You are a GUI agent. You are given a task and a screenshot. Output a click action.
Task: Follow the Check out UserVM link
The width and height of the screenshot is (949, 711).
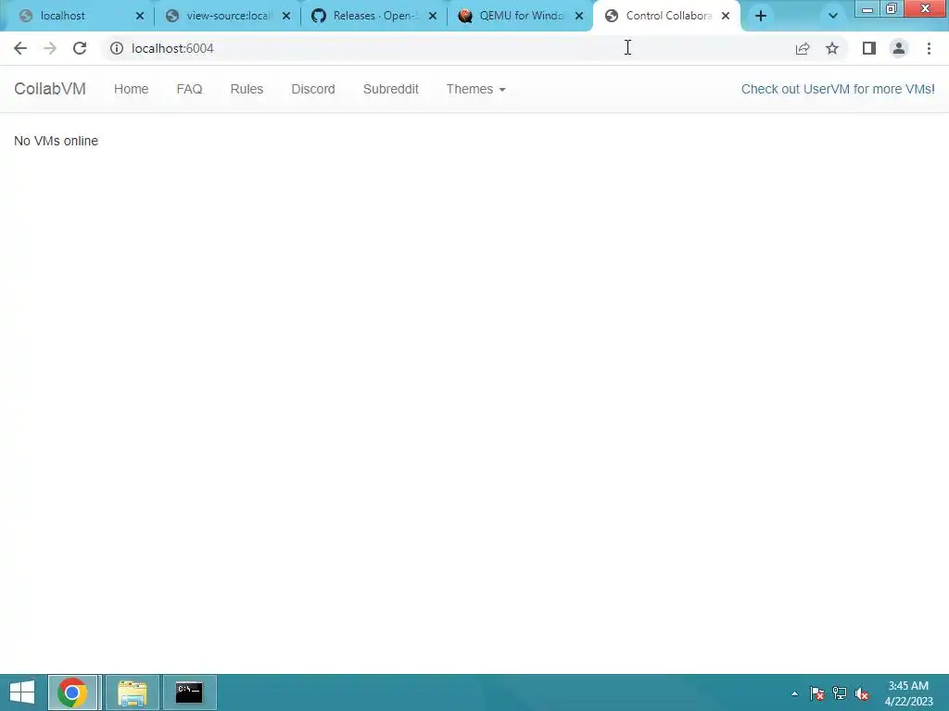[x=838, y=89]
